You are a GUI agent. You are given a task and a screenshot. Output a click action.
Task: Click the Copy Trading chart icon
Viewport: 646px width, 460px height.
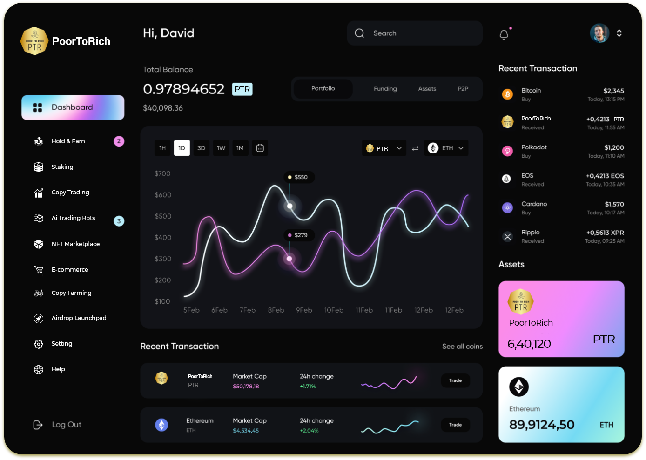(x=39, y=193)
